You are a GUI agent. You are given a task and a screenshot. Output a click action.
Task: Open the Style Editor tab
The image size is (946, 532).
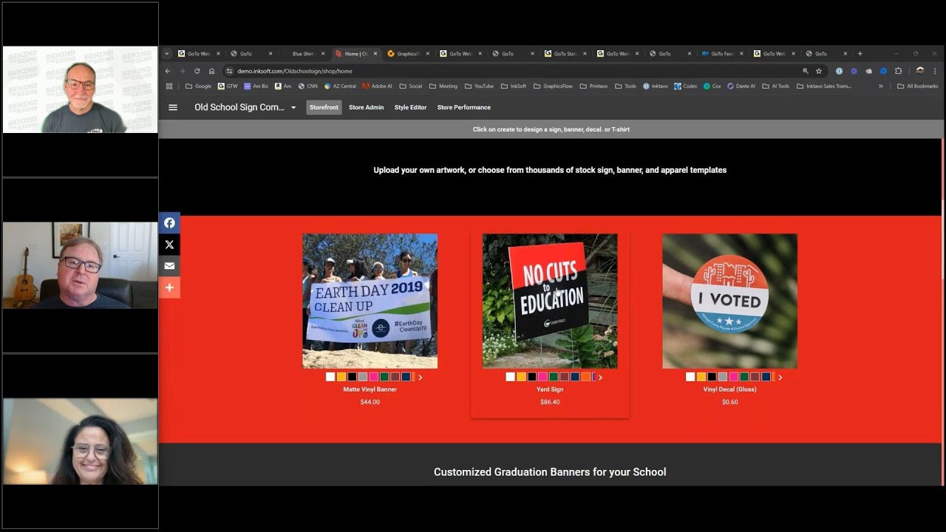(410, 107)
